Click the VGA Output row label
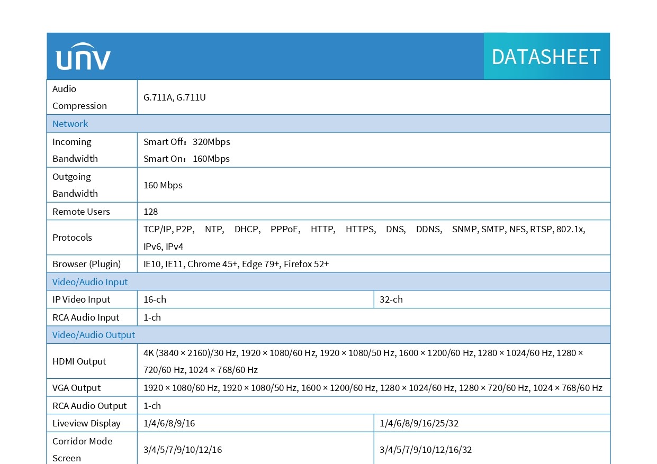The image size is (657, 464). (x=76, y=388)
